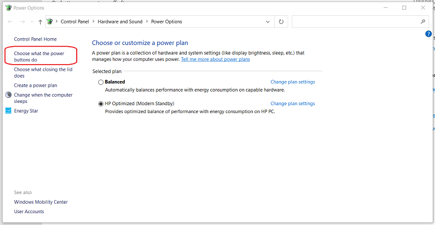Click the search magnifier icon
435x225 pixels.
coord(423,21)
